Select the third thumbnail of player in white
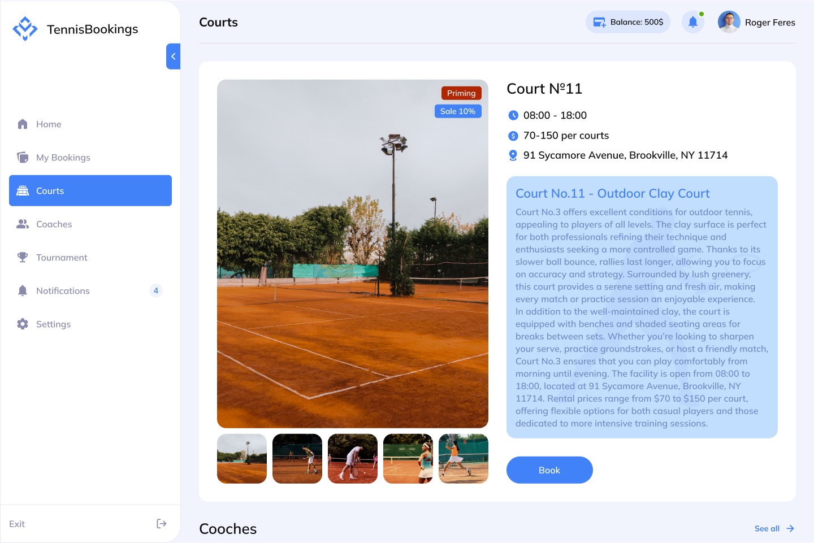This screenshot has width=814, height=543. coord(353,459)
